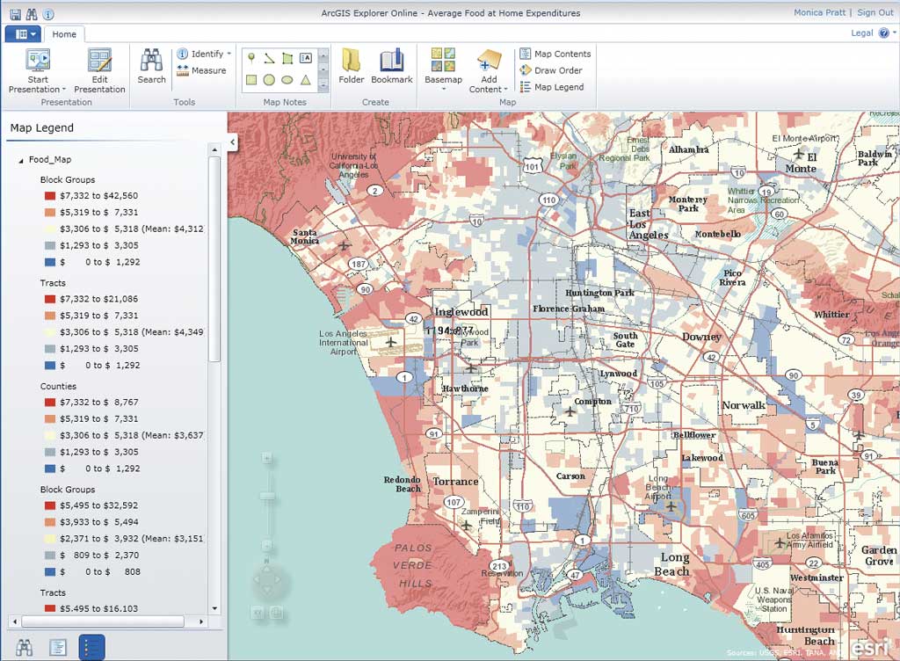Image resolution: width=900 pixels, height=661 pixels.
Task: Click the Sign Out link
Action: [875, 13]
